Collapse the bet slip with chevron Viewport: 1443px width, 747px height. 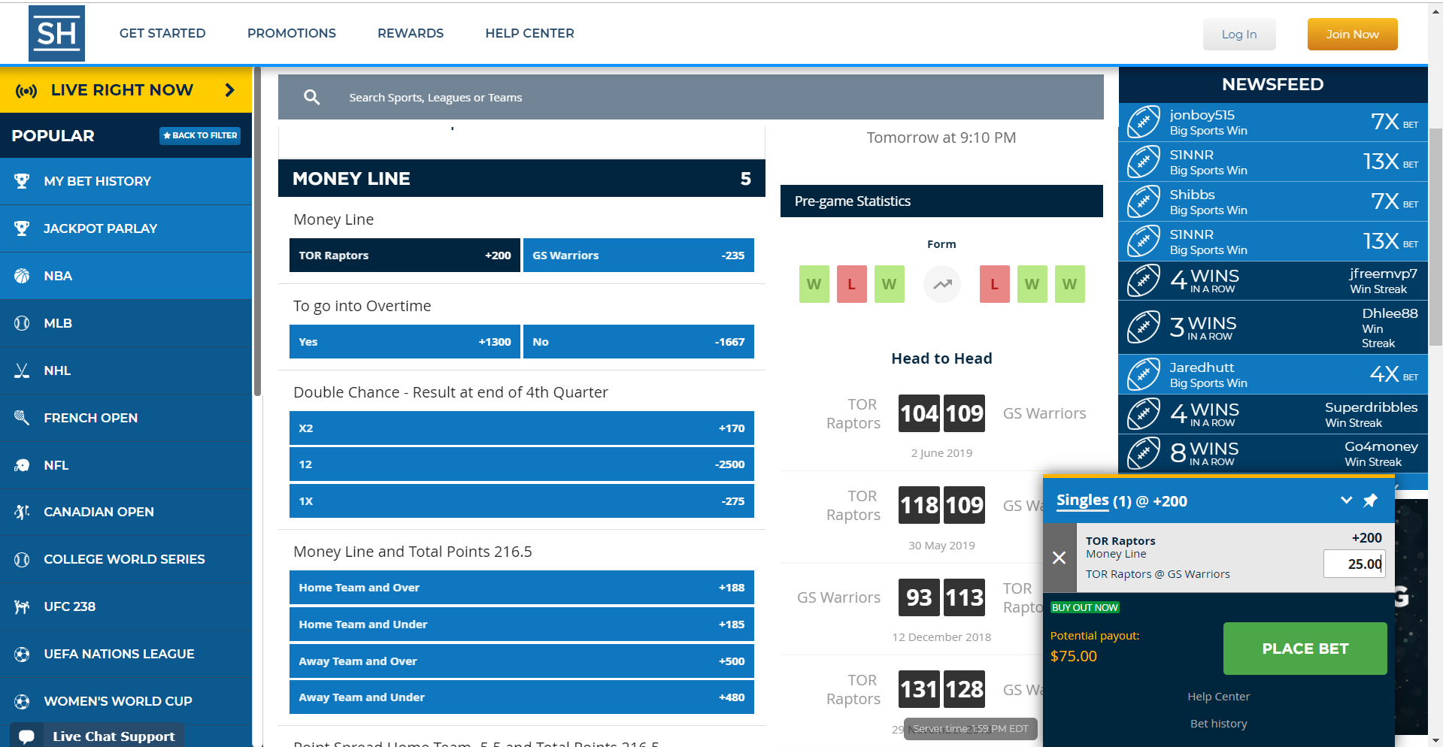tap(1346, 501)
